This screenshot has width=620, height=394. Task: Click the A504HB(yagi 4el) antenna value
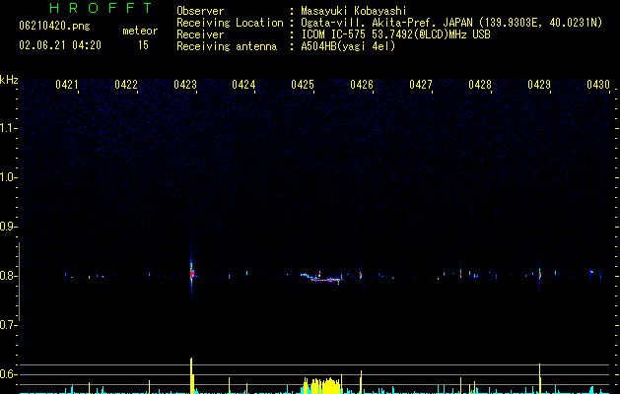pyautogui.click(x=348, y=46)
